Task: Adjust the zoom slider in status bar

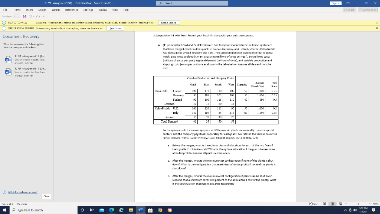Action: pyautogui.click(x=358, y=204)
